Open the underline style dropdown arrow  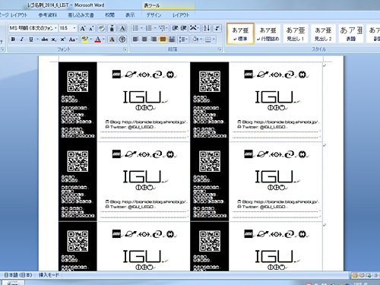click(37, 40)
